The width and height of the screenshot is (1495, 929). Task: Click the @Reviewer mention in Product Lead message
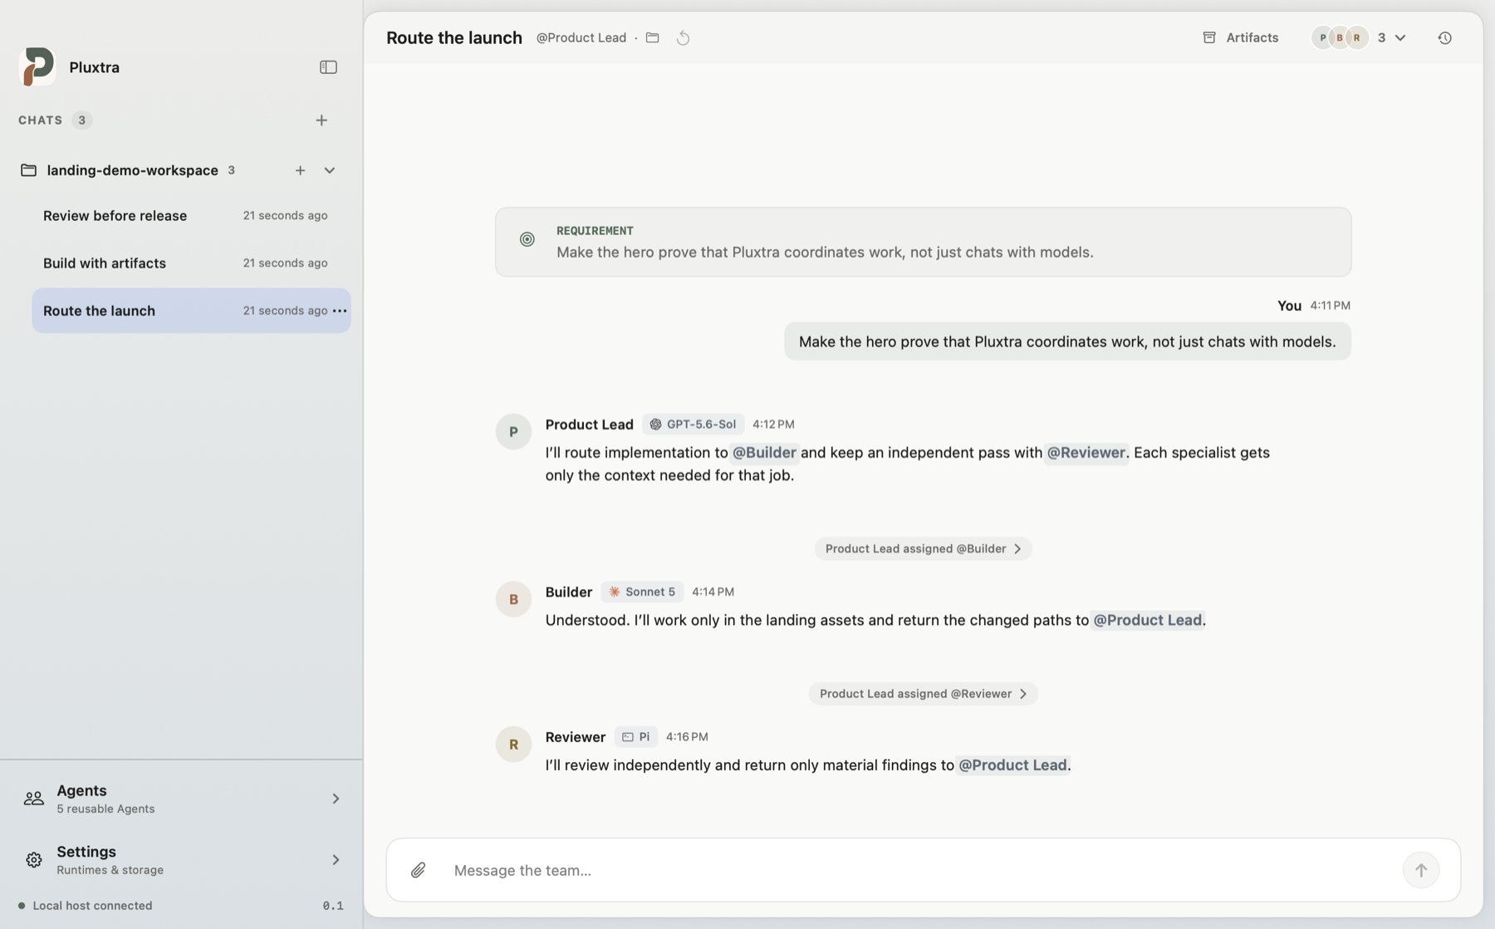pyautogui.click(x=1086, y=453)
